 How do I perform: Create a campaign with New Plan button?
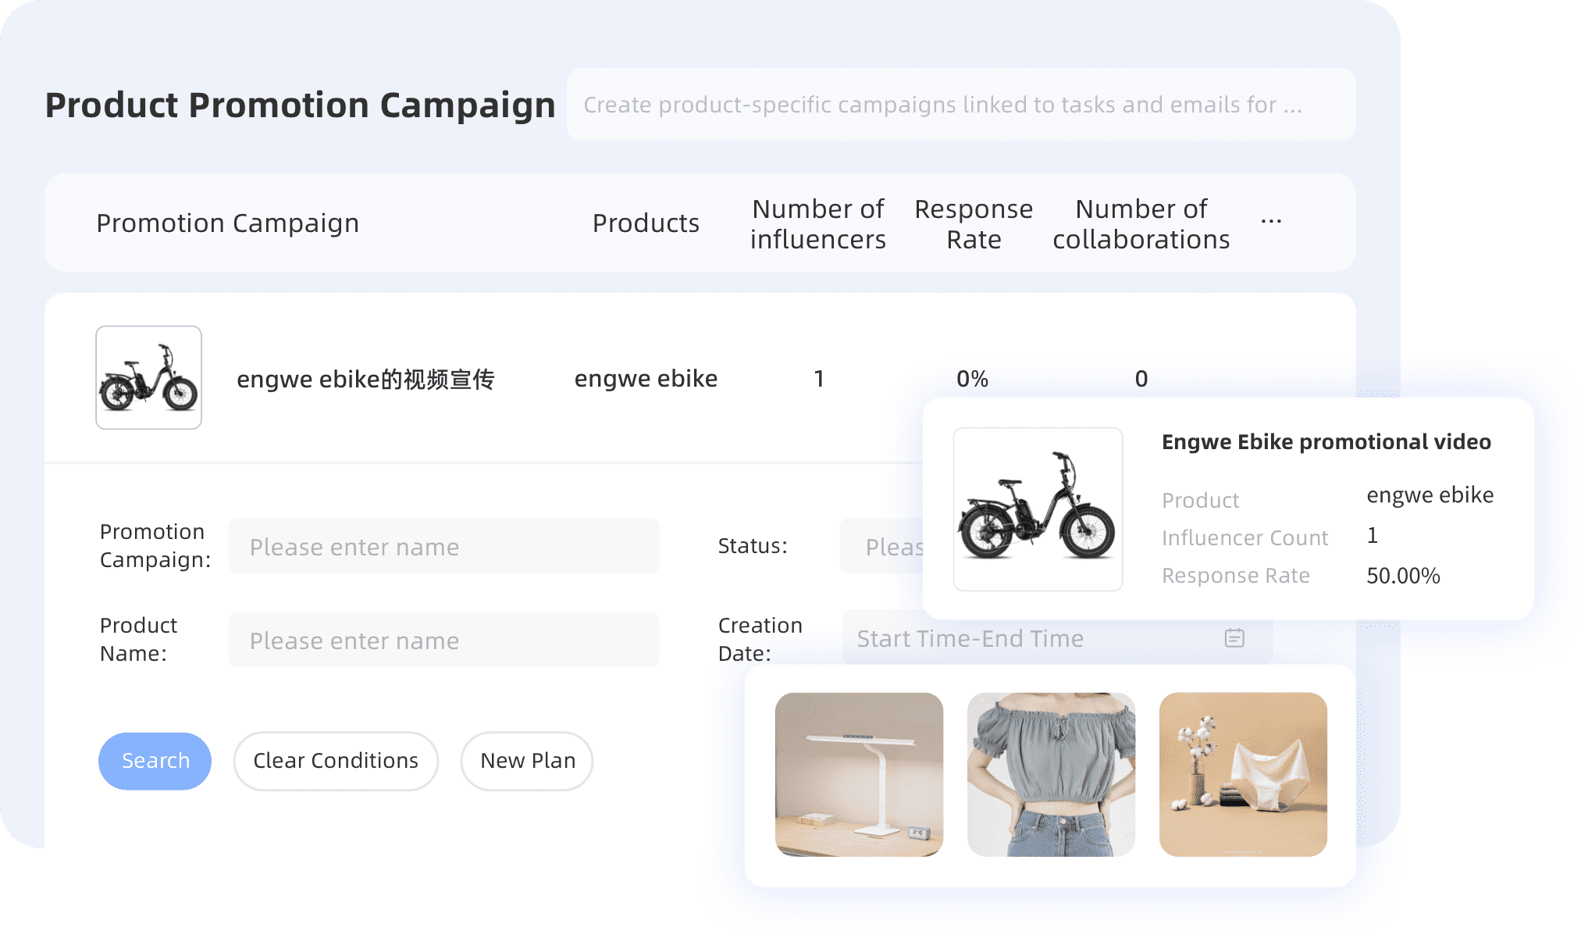[x=527, y=761]
